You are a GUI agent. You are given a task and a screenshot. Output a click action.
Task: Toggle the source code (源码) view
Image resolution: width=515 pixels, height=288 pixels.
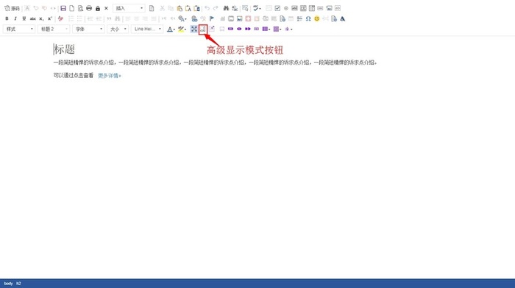(12, 8)
